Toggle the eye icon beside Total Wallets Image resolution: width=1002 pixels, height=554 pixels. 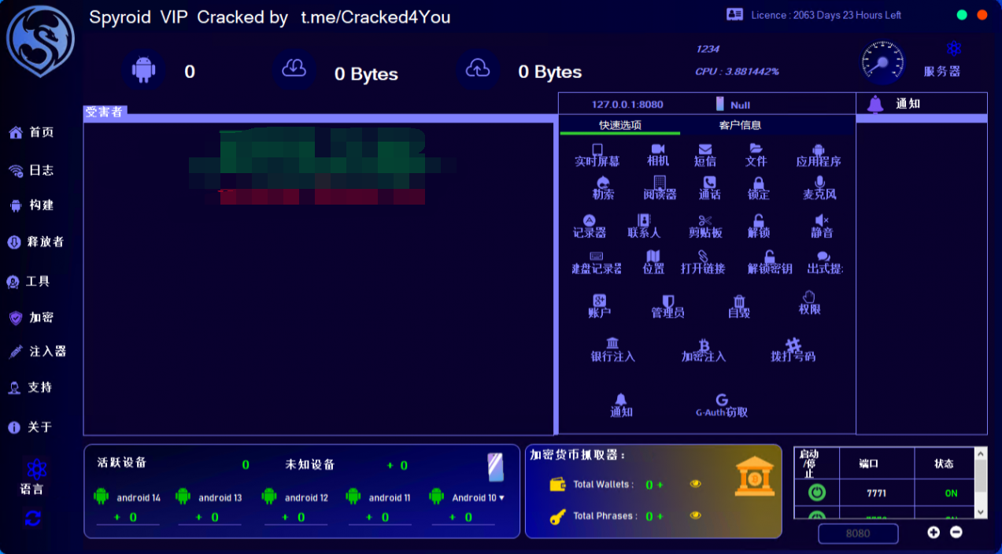695,484
